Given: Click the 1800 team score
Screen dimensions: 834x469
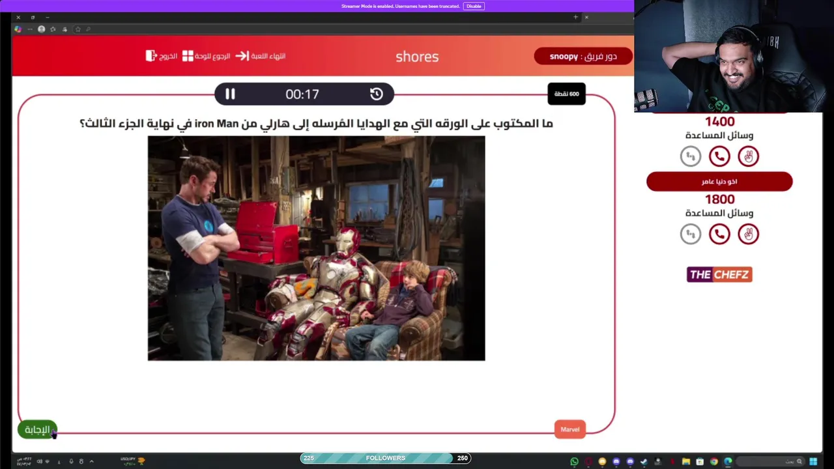Looking at the screenshot, I should [719, 199].
